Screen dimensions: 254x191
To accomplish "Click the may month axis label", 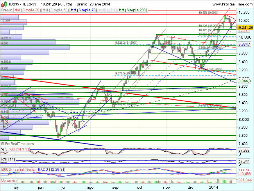I will [15, 187].
